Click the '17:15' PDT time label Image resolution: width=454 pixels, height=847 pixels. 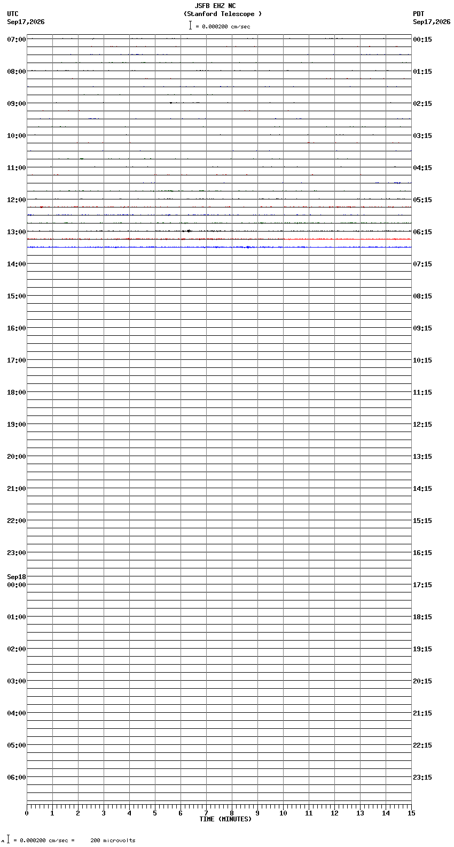click(x=422, y=585)
